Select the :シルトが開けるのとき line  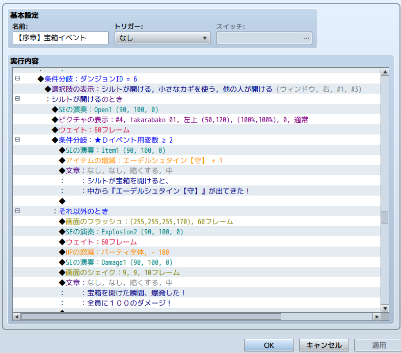pyautogui.click(x=196, y=99)
